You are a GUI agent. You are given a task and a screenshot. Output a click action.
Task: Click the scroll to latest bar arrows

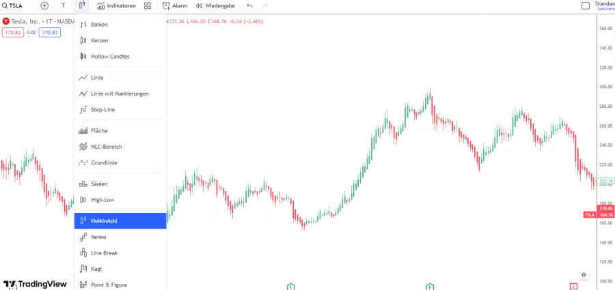point(584,275)
